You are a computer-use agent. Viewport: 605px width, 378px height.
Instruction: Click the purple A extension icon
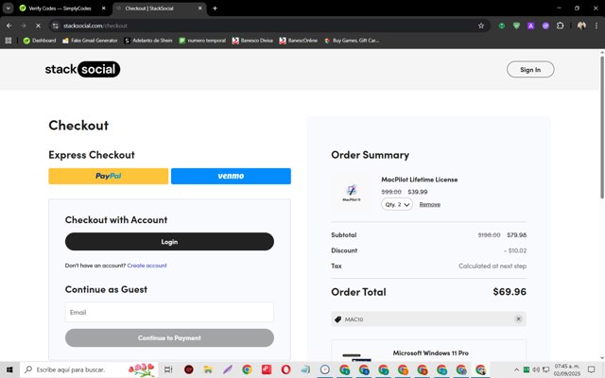coord(531,26)
